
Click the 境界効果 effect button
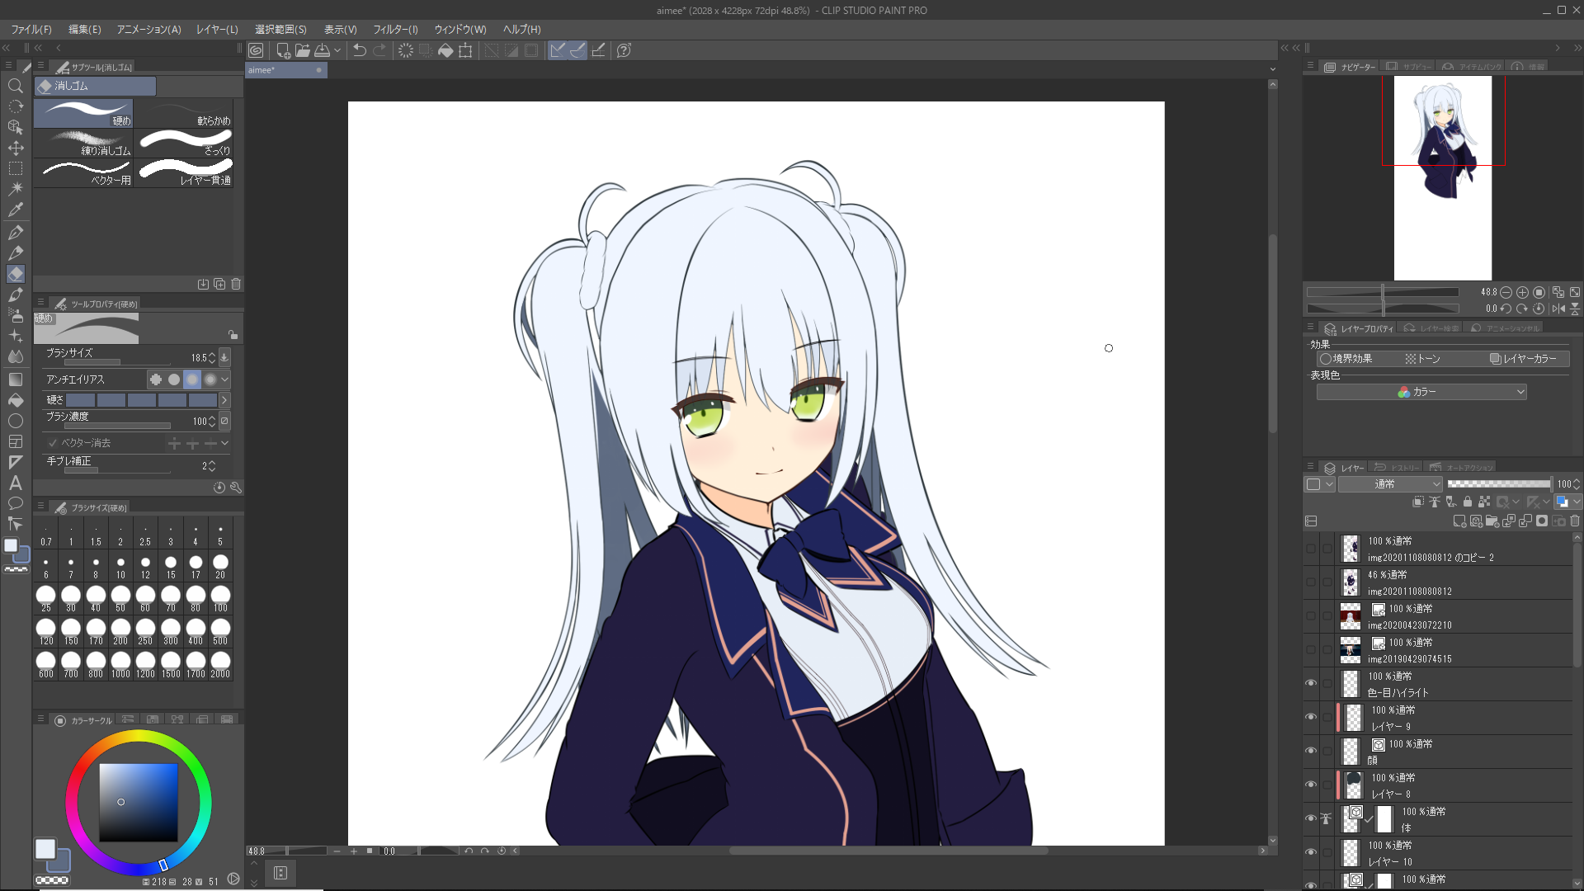[1346, 359]
